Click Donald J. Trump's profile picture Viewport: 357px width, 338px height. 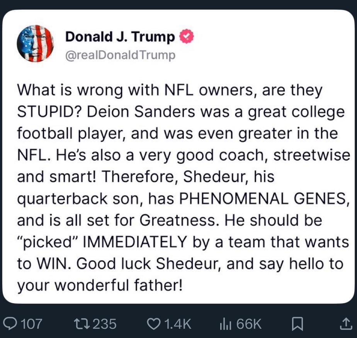click(x=36, y=44)
